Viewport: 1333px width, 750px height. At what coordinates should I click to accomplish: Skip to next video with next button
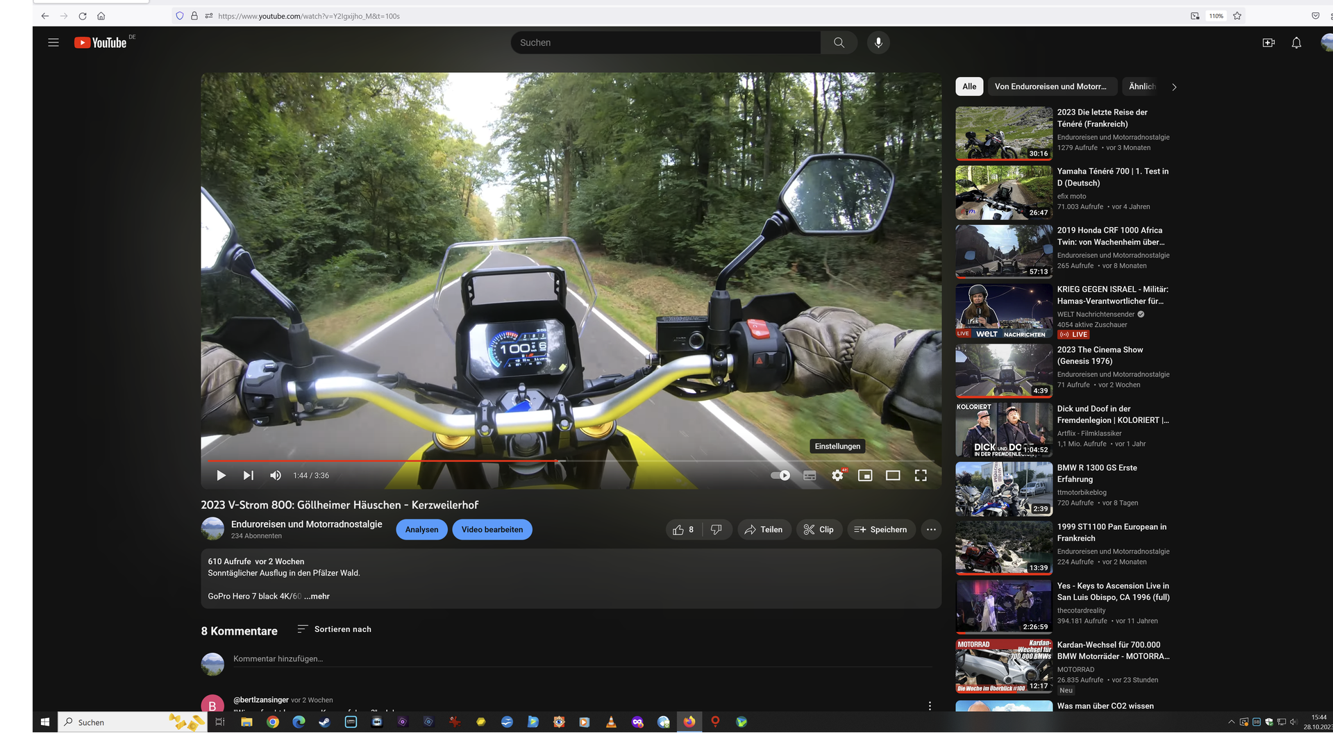pos(248,476)
